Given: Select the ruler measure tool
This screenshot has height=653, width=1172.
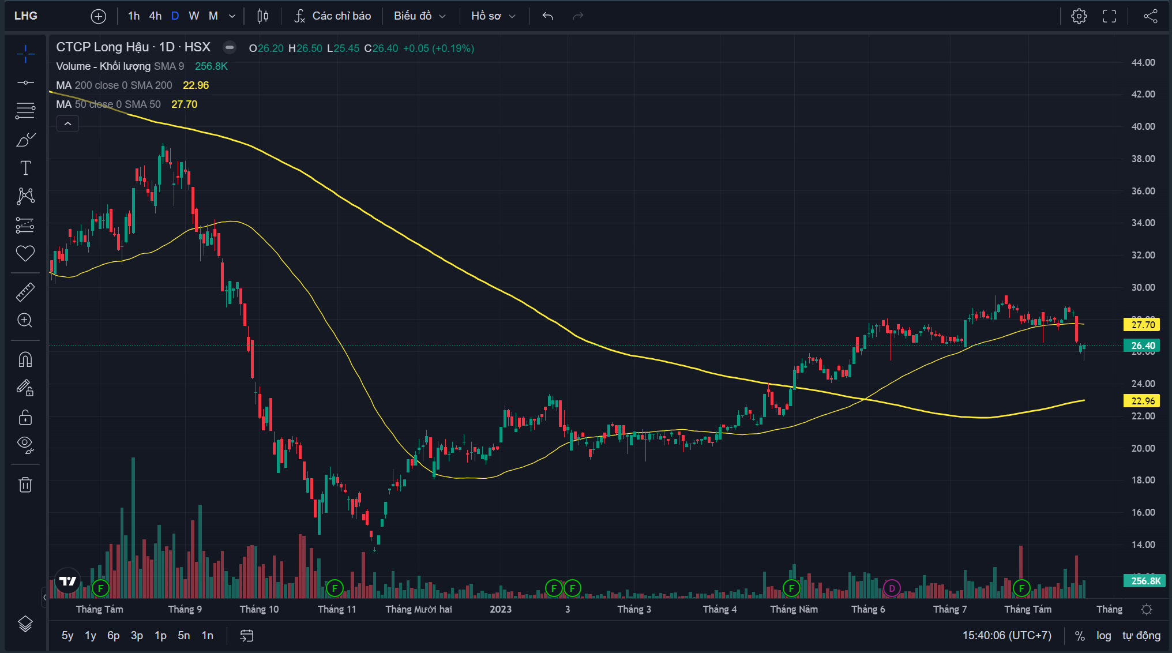Looking at the screenshot, I should pos(25,292).
